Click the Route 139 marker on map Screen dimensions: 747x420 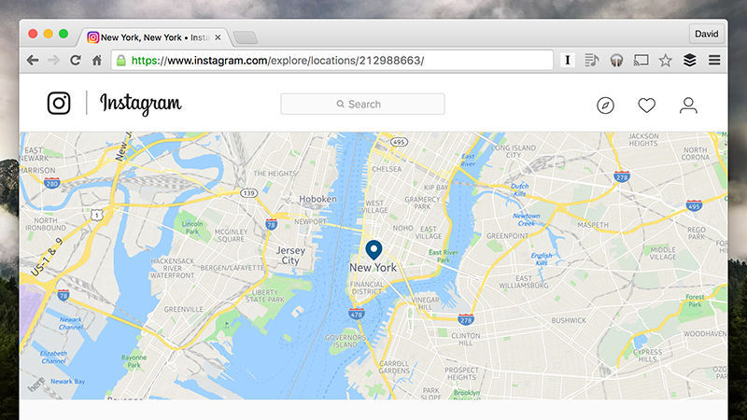(x=248, y=193)
